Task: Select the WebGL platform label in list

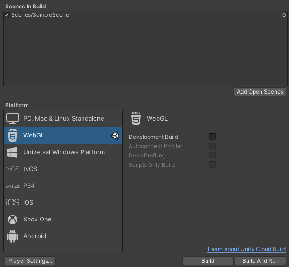Action: (34, 136)
